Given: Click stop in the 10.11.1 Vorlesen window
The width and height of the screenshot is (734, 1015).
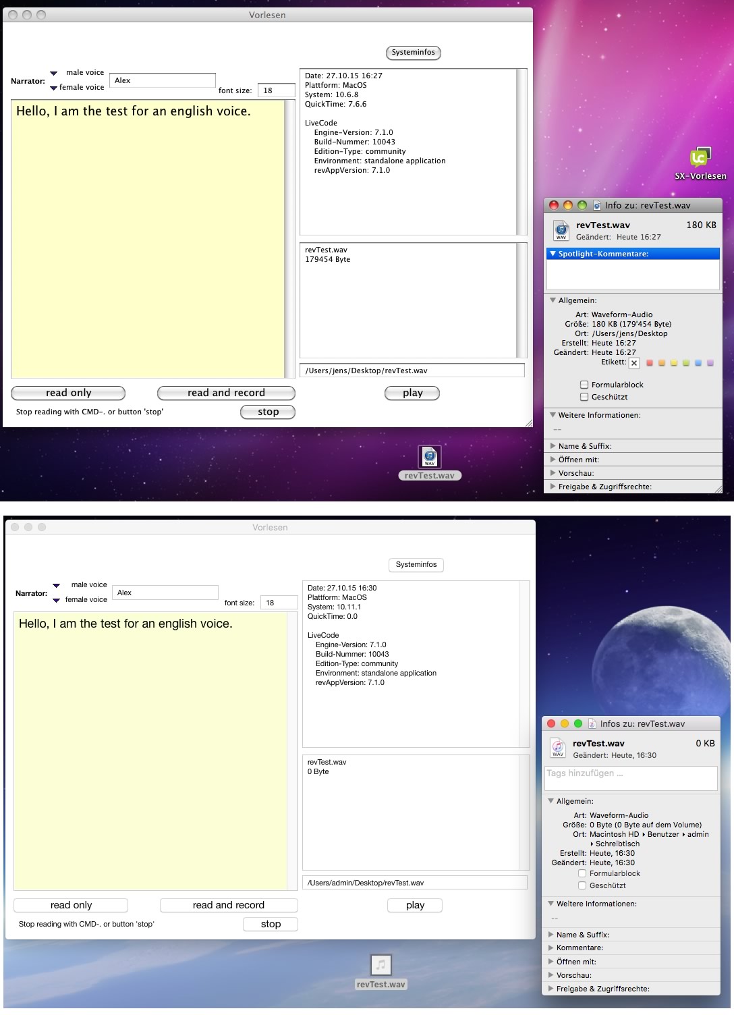Looking at the screenshot, I should (x=271, y=924).
